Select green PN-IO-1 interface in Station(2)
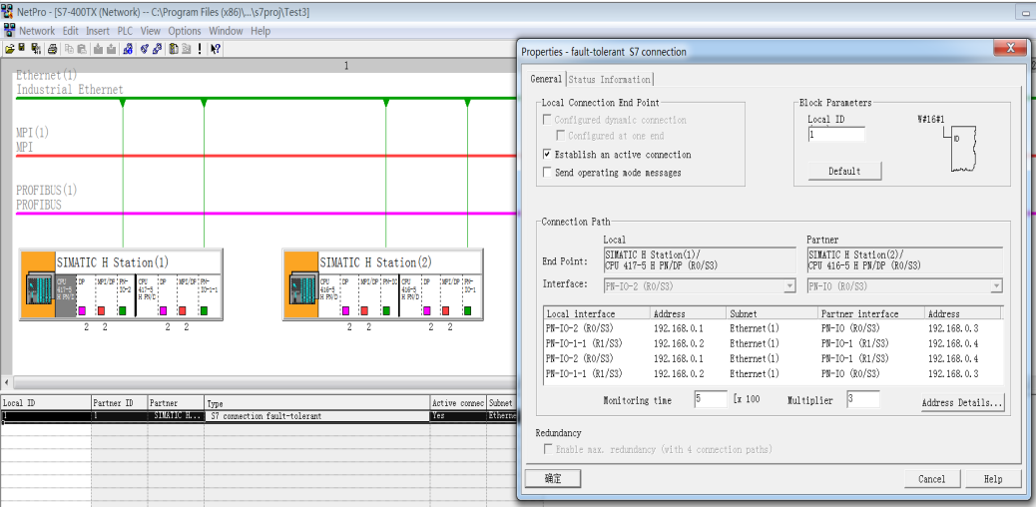 (x=468, y=310)
